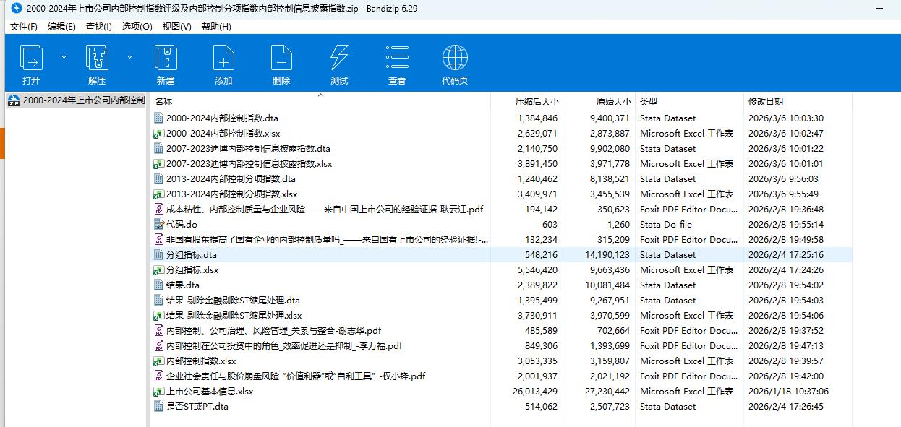Click the icon of 2007-2023迪博内部控制信息披露指数.dta
Viewport: 901px width, 427px height.
[x=159, y=148]
